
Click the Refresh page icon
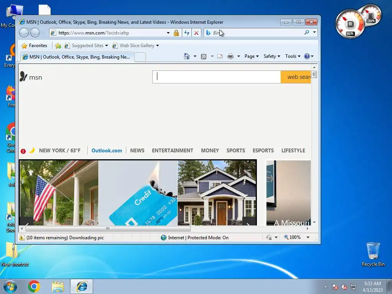pos(186,33)
